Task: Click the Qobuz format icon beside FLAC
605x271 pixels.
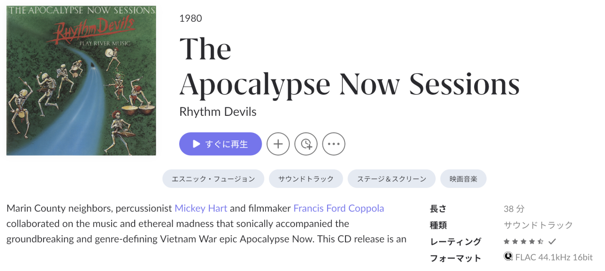Action: [x=509, y=257]
